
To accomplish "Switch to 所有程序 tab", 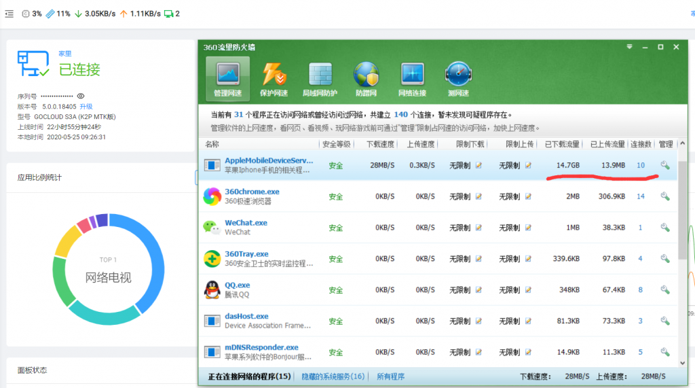I will tap(390, 376).
